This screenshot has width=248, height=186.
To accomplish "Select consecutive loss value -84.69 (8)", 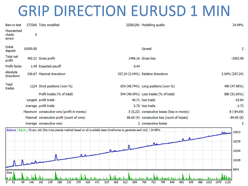I will (236, 117).
